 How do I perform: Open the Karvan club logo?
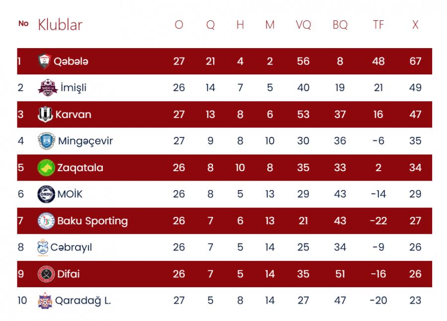click(x=45, y=114)
